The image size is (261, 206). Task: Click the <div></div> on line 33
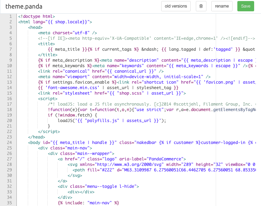(81, 192)
